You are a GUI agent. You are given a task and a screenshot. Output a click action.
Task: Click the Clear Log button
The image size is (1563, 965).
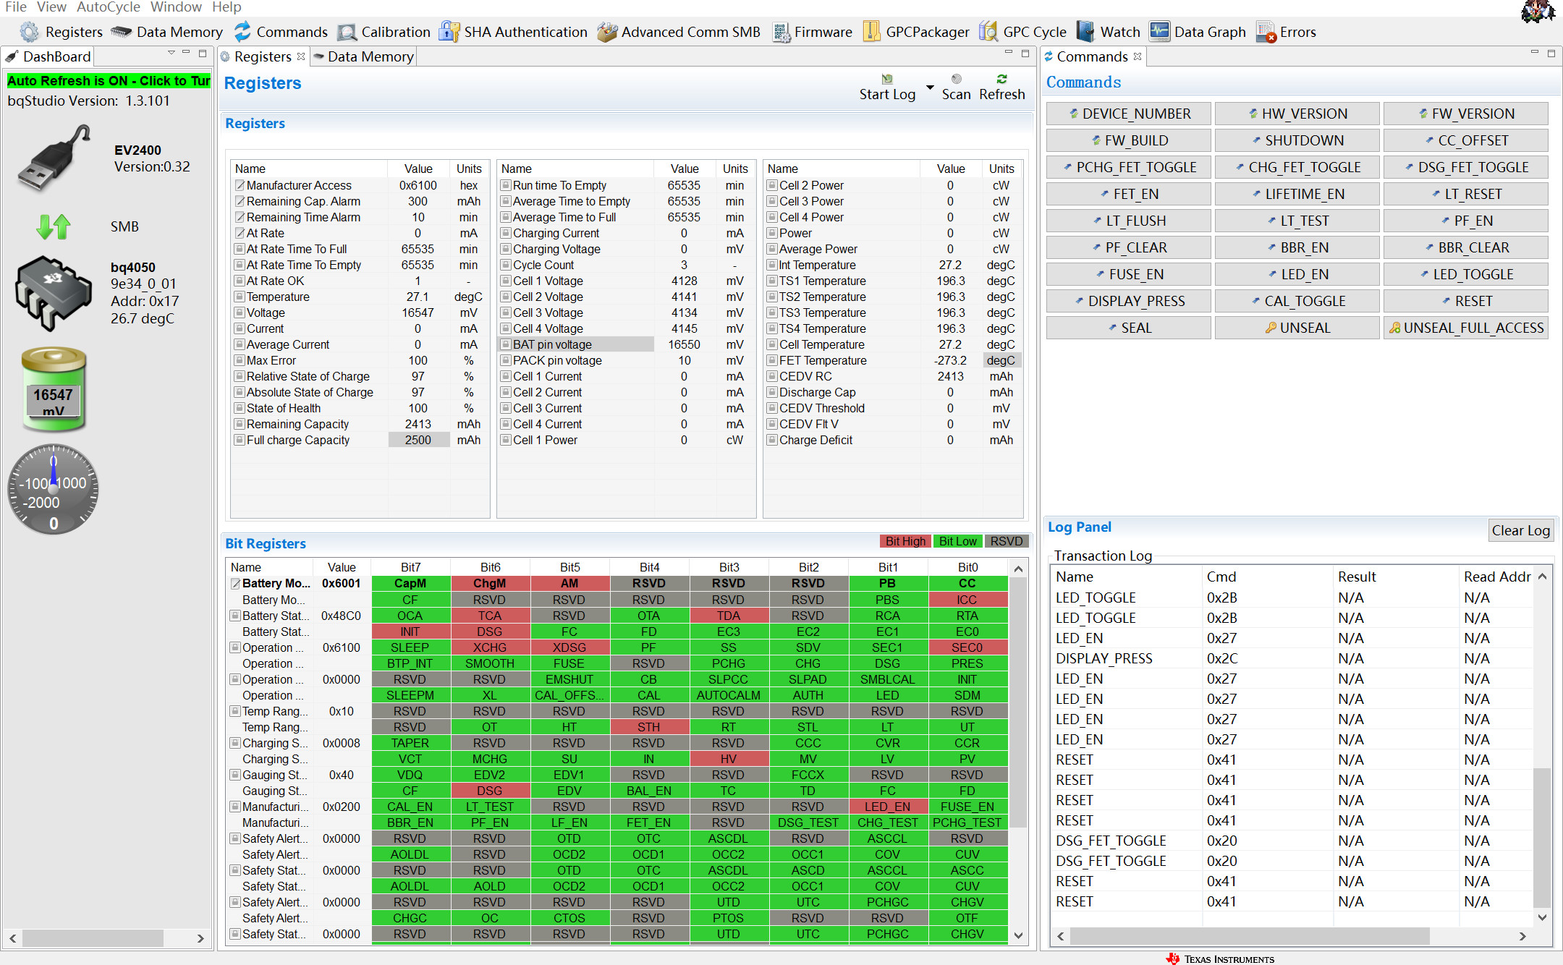(1520, 530)
